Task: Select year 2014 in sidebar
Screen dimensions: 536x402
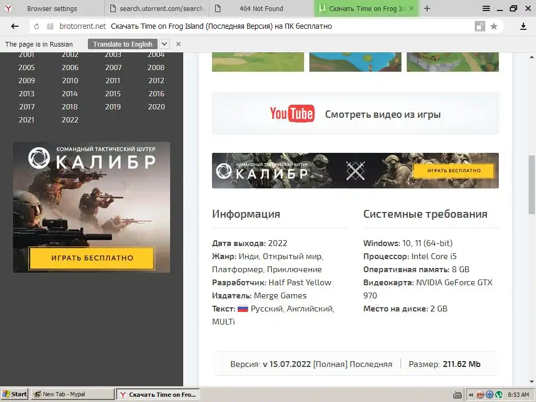Action: (70, 94)
